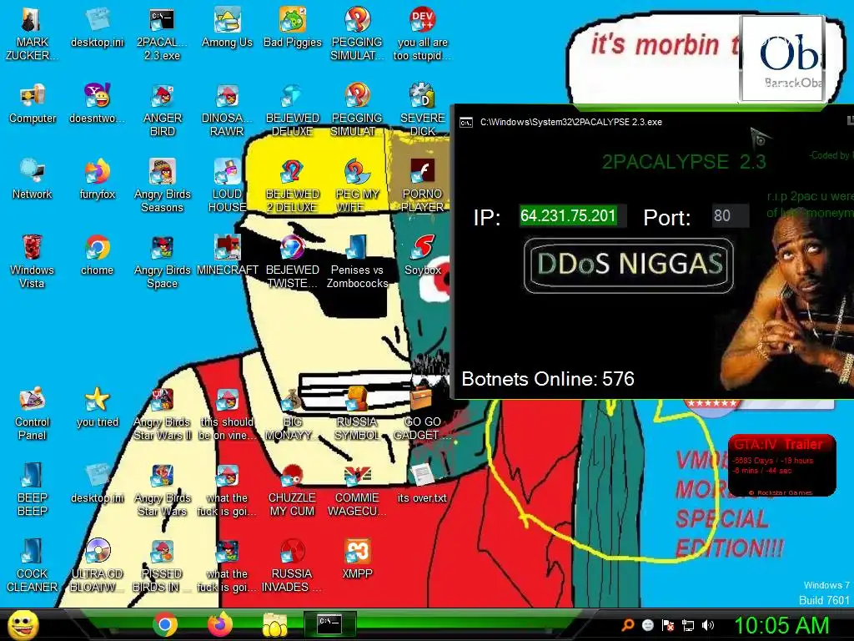Open the PISSED BIRDS IN... desktop icon
854x641 pixels.
point(162,566)
